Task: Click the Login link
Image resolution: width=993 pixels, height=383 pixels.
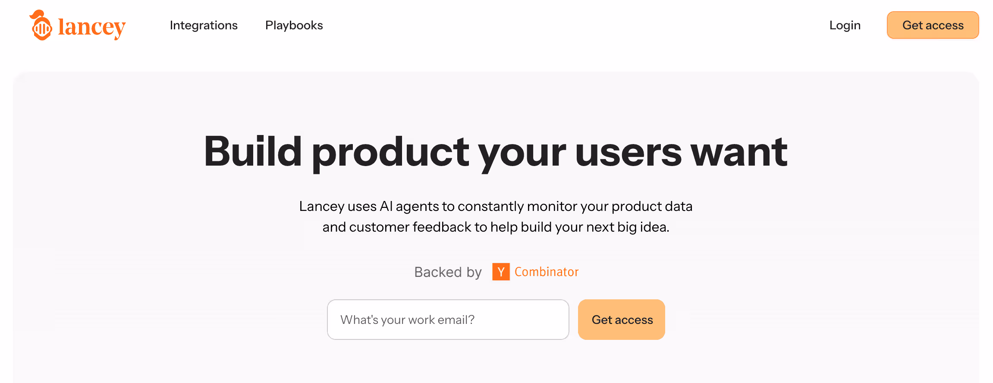Action: click(x=845, y=25)
